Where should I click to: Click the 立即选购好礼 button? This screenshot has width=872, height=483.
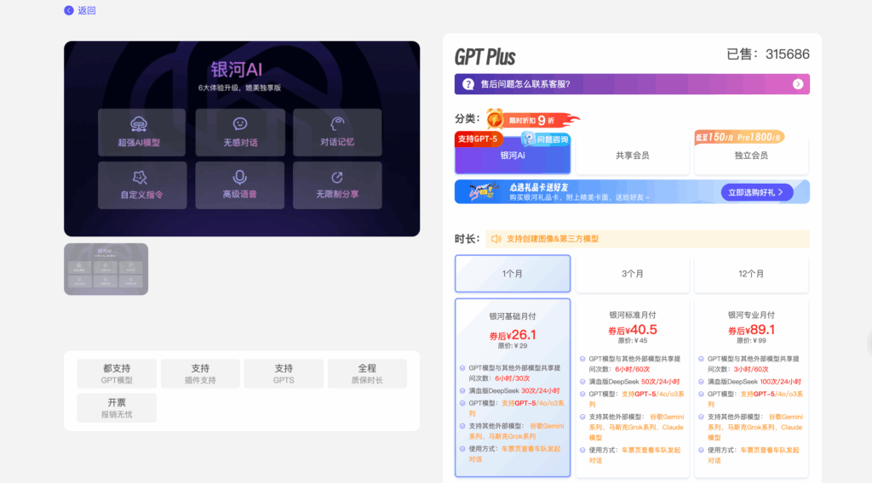(x=757, y=193)
